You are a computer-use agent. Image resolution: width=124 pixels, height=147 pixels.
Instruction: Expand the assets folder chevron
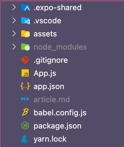(x=14, y=34)
